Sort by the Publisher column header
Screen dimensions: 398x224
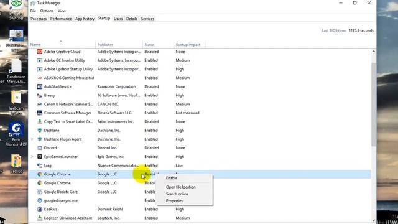[x=119, y=44]
